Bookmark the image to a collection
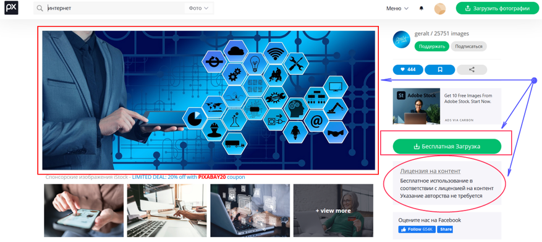The height and width of the screenshot is (242, 542). click(439, 69)
